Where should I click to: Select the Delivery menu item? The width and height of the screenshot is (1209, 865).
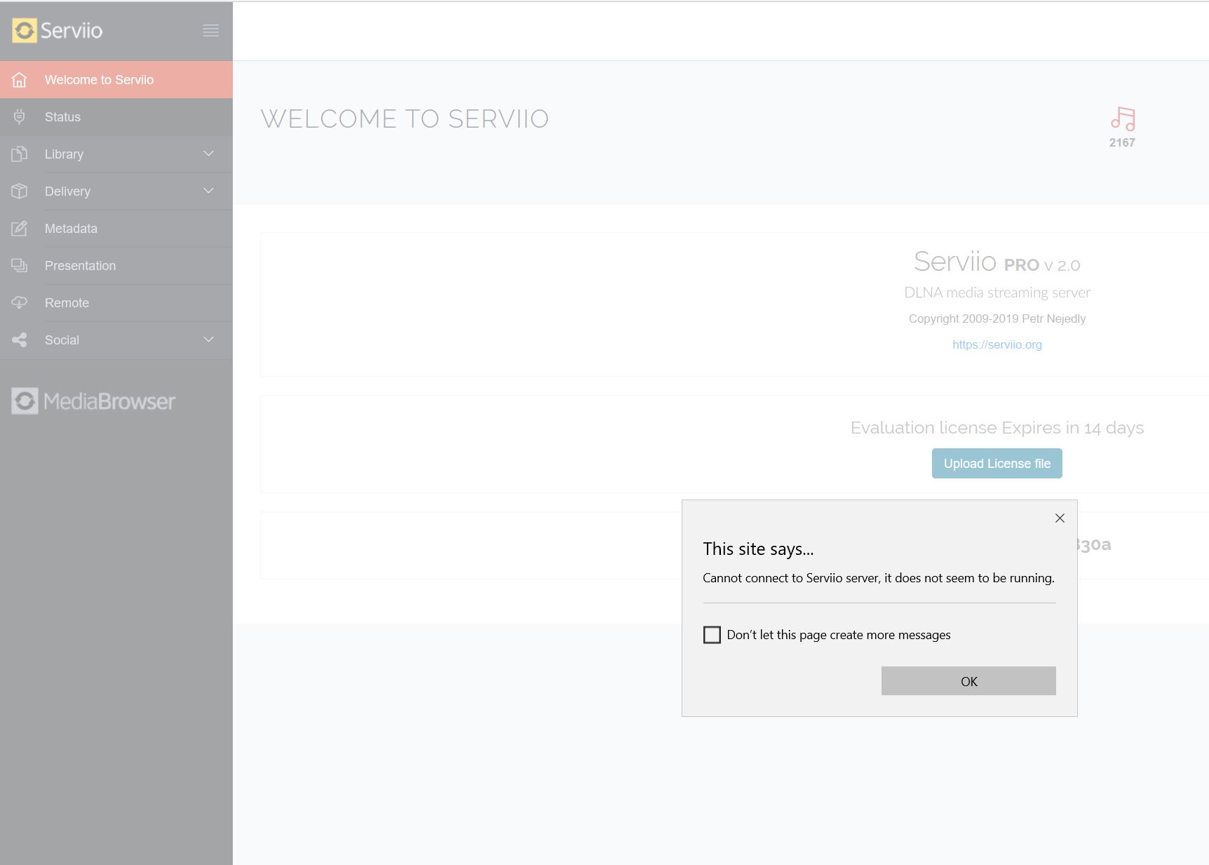tap(116, 192)
